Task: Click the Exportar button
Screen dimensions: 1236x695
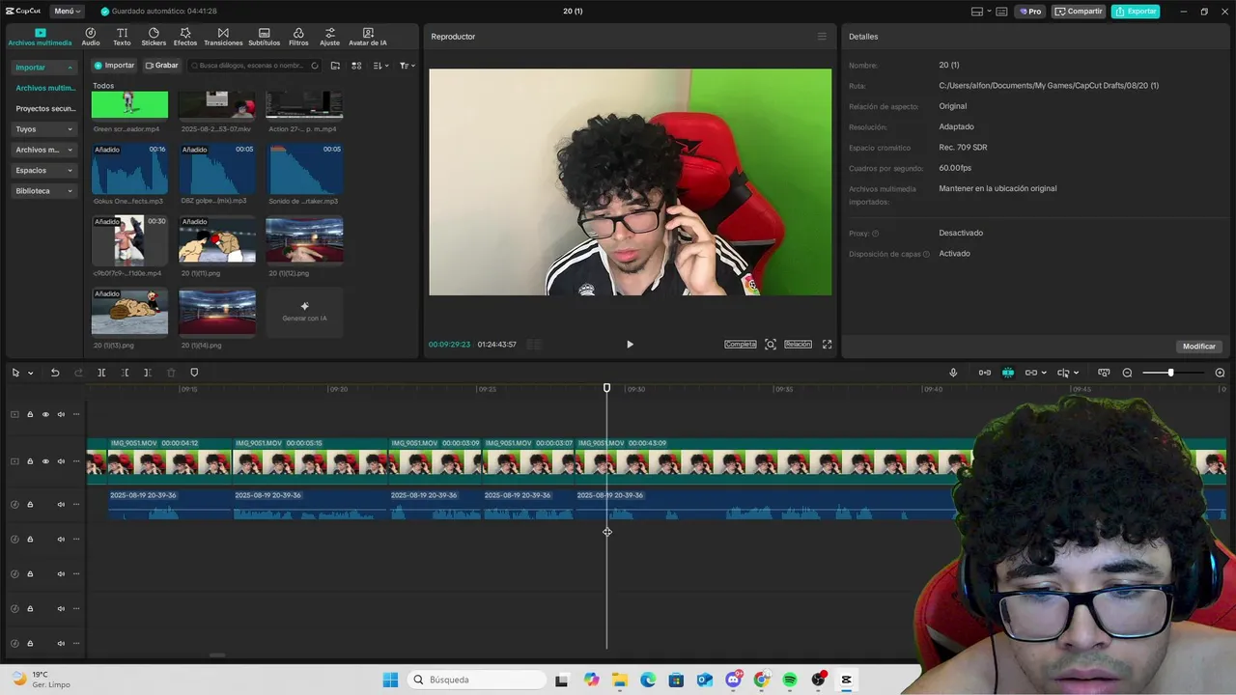Action: pyautogui.click(x=1136, y=12)
